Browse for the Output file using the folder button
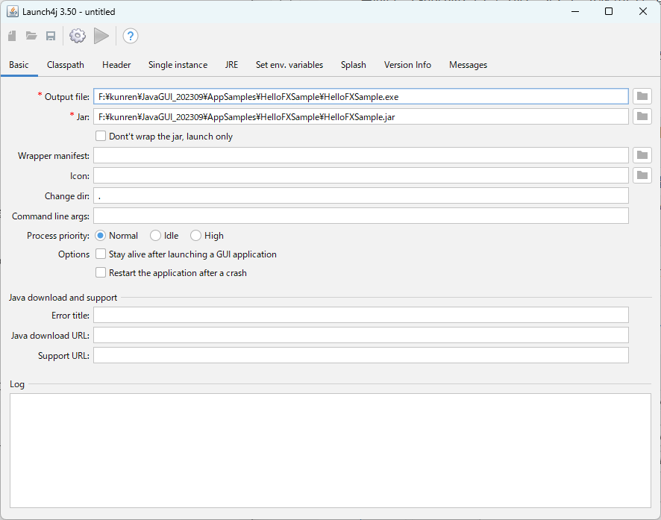 642,96
